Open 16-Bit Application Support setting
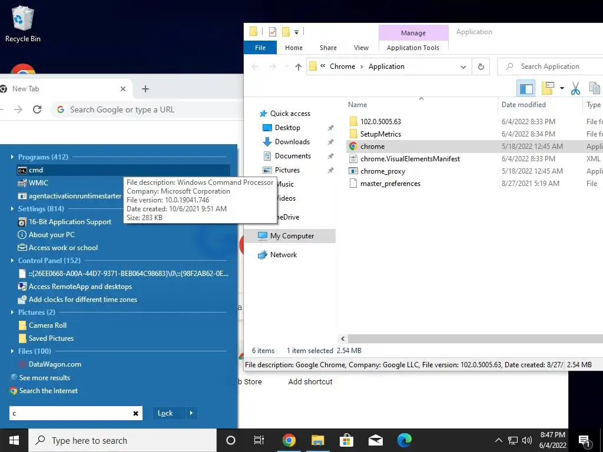The image size is (603, 452). pyautogui.click(x=65, y=222)
